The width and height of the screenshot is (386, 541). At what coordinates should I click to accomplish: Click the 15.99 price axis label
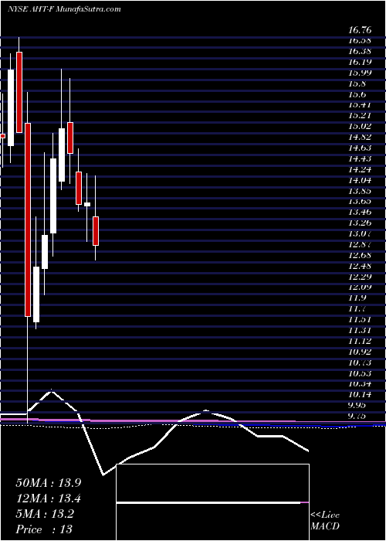[x=360, y=73]
